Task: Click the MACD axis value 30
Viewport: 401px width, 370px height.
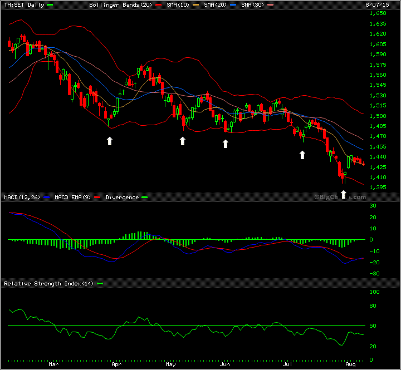Action: [373, 206]
